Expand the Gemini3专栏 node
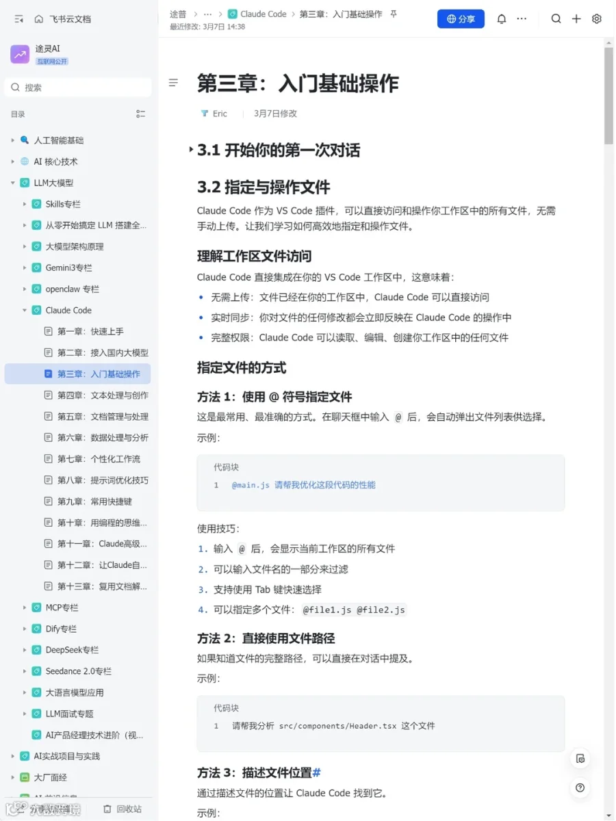Image resolution: width=616 pixels, height=821 pixels. 25,268
